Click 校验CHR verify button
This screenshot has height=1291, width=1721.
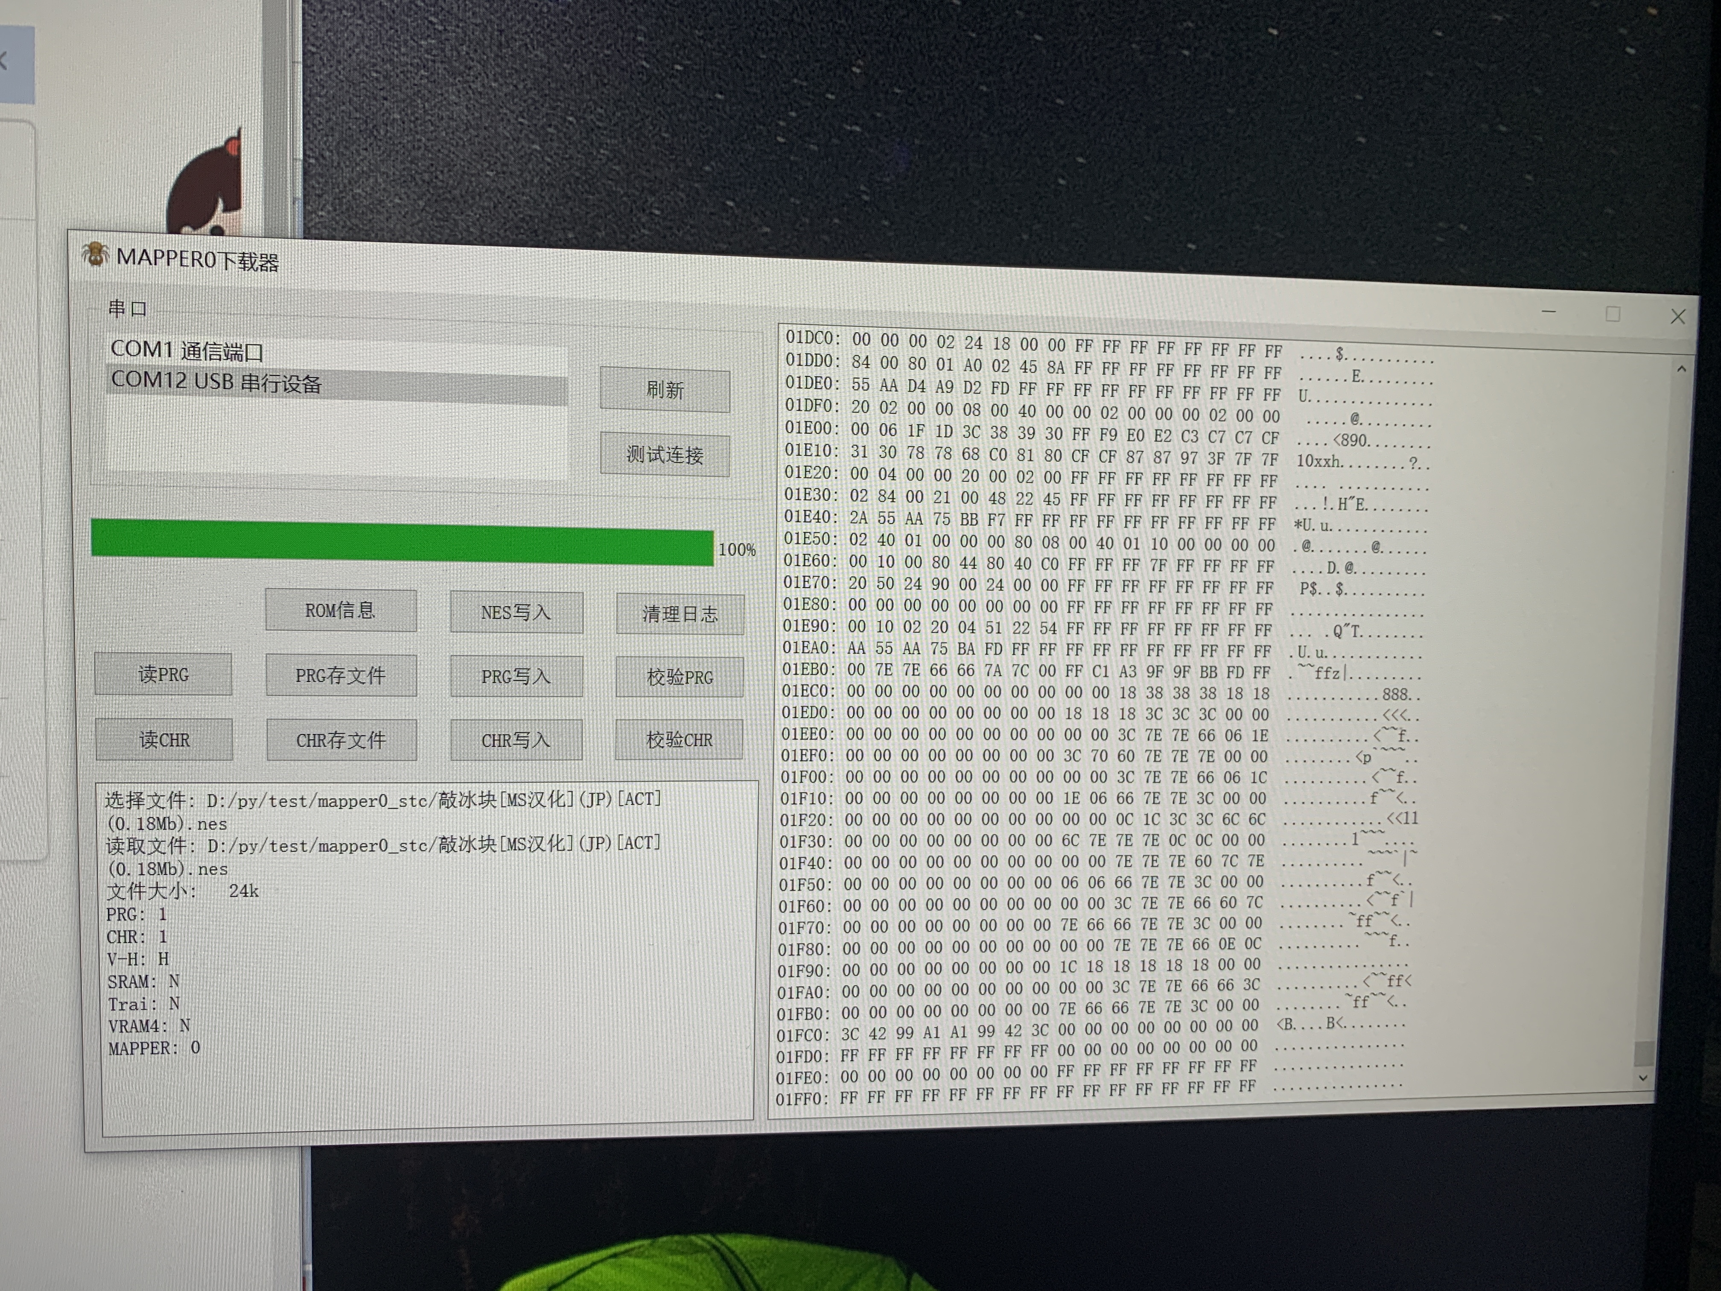click(x=679, y=739)
